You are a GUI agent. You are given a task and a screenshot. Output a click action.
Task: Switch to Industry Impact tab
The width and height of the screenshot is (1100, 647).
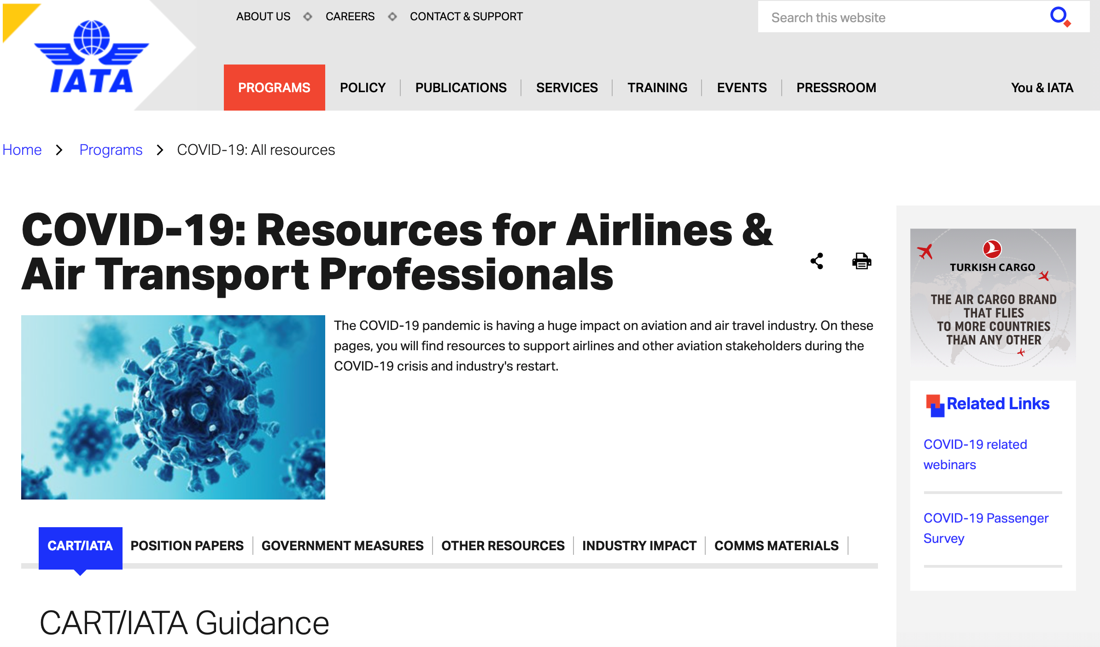pos(639,546)
